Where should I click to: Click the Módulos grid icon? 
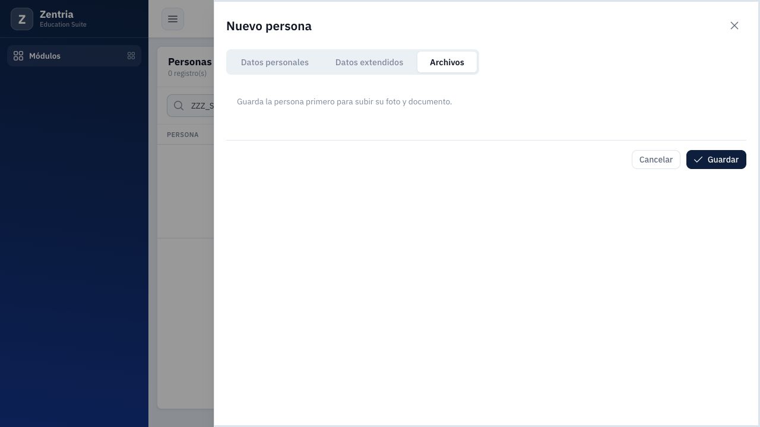click(18, 56)
